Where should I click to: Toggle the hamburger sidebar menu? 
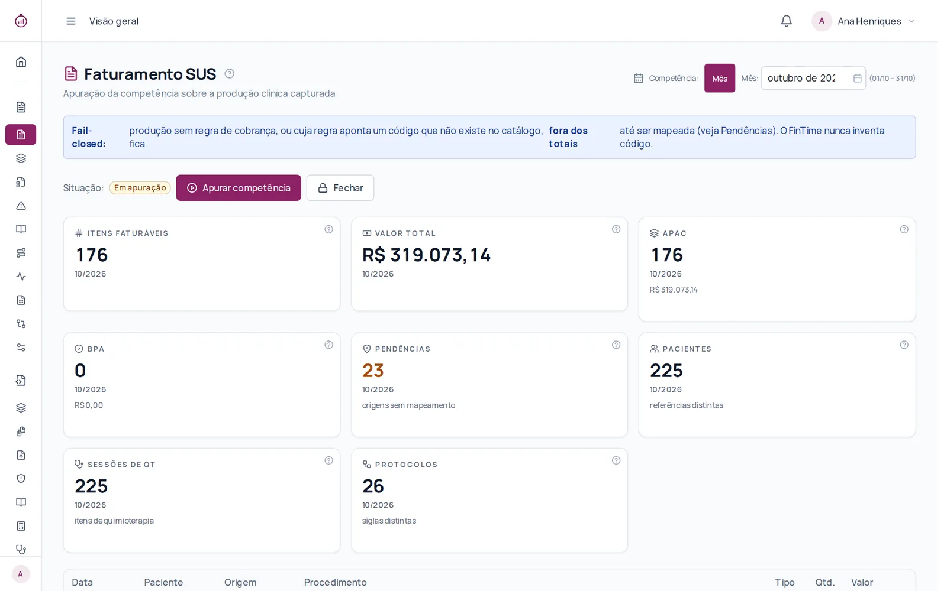[71, 21]
